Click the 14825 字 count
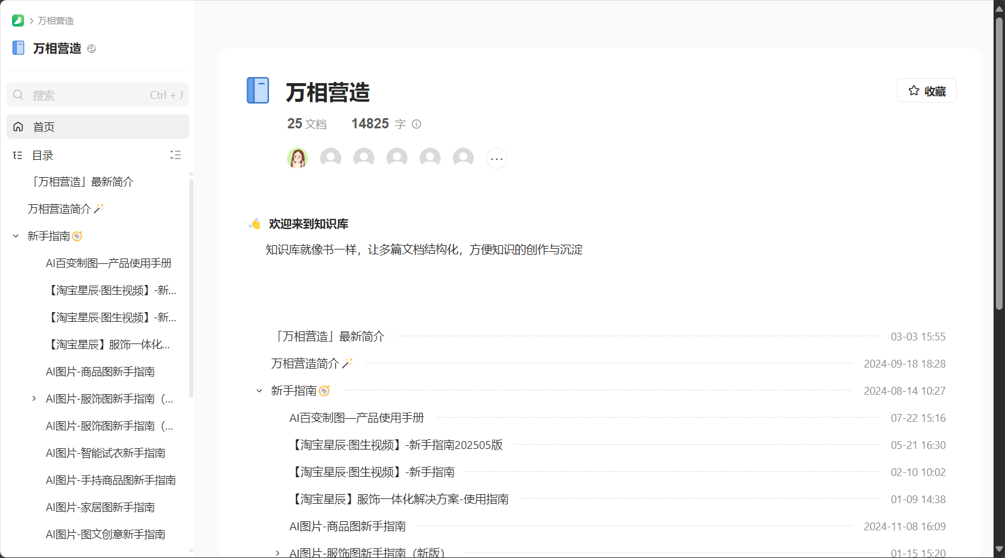 [379, 124]
